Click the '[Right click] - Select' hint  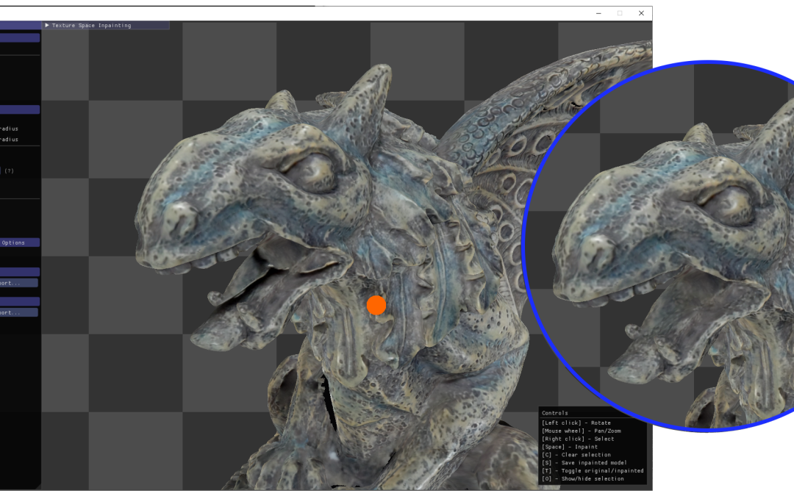coord(578,439)
